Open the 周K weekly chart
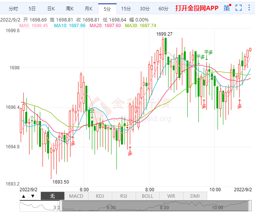This screenshot has height=215, width=257. [69, 8]
